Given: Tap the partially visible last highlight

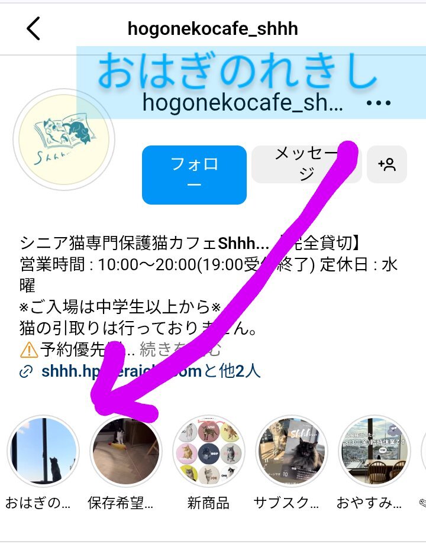Looking at the screenshot, I should tap(422, 451).
